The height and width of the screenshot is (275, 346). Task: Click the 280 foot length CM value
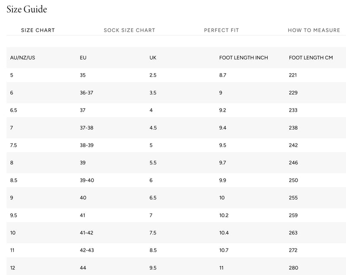pos(294,268)
